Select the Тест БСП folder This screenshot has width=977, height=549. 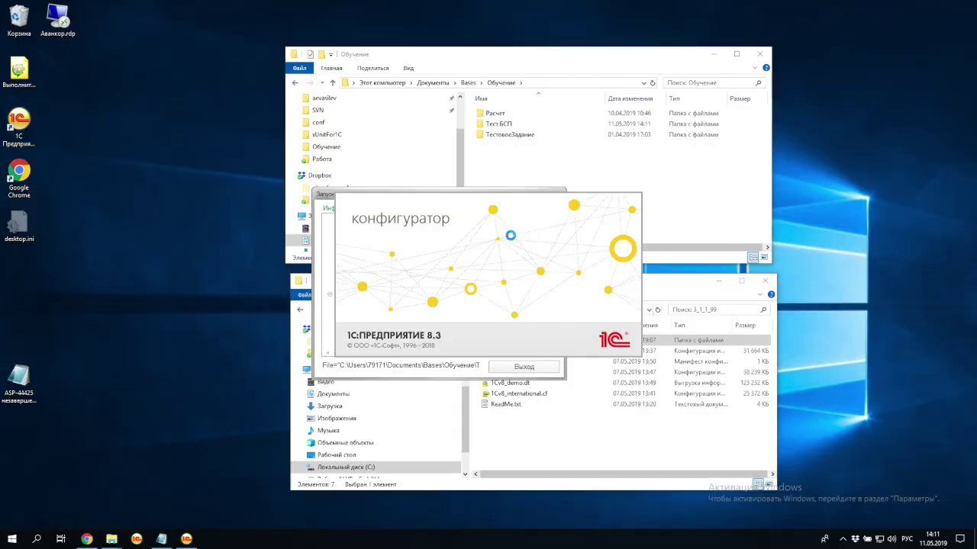498,124
